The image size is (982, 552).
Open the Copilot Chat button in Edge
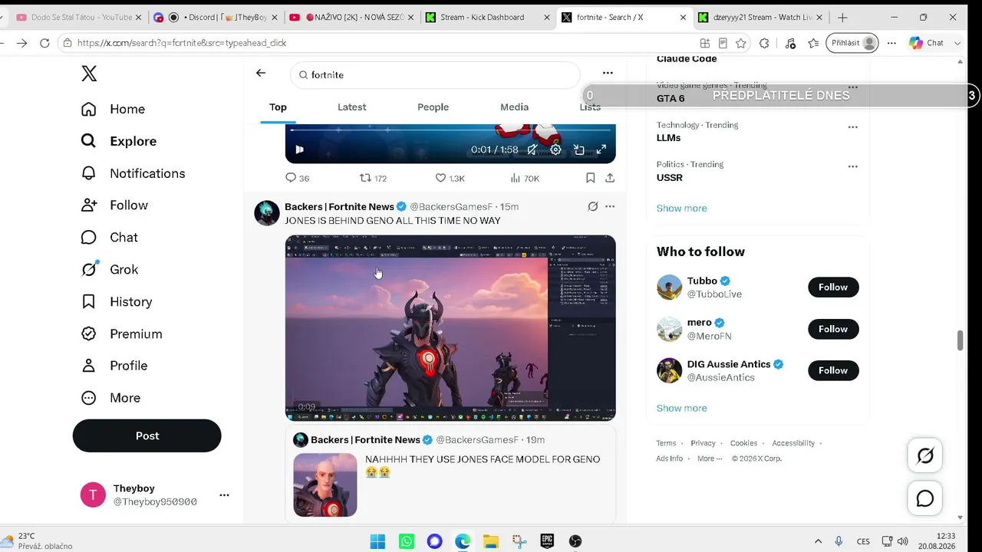click(926, 43)
